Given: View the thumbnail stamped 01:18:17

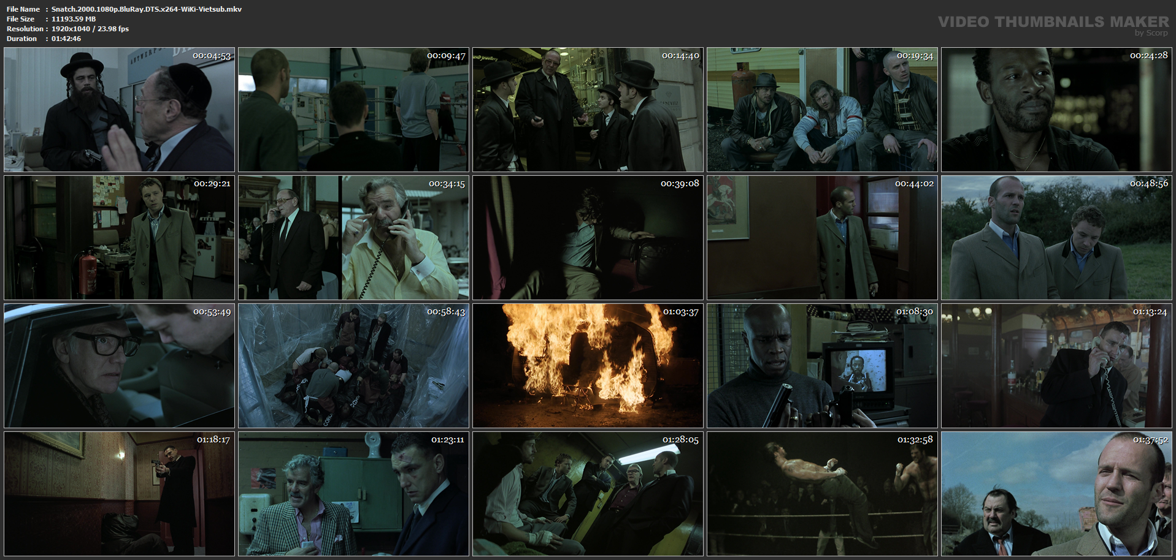Looking at the screenshot, I should click(119, 494).
